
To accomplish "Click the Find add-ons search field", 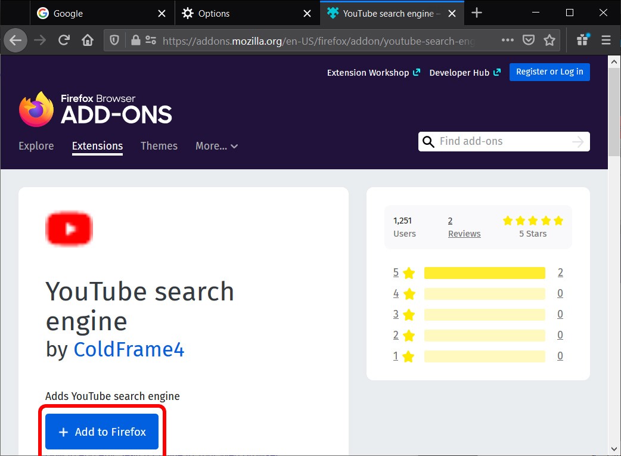I will click(503, 141).
